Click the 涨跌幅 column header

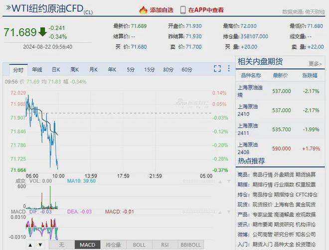pyautogui.click(x=310, y=76)
